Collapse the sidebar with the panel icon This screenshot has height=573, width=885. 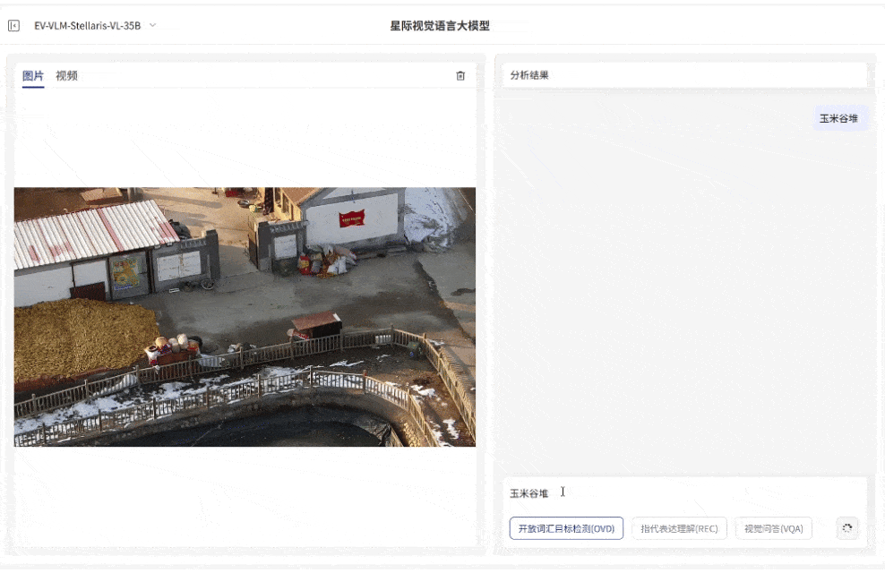pyautogui.click(x=13, y=25)
